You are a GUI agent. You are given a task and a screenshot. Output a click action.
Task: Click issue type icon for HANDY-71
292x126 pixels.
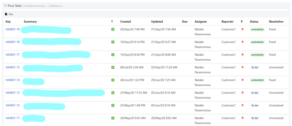click(113, 118)
